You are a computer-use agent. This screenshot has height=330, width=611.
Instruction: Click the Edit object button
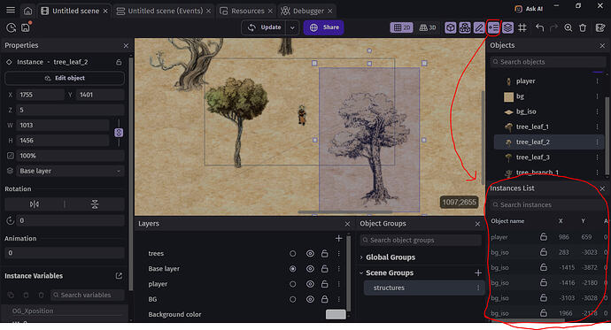[65, 78]
